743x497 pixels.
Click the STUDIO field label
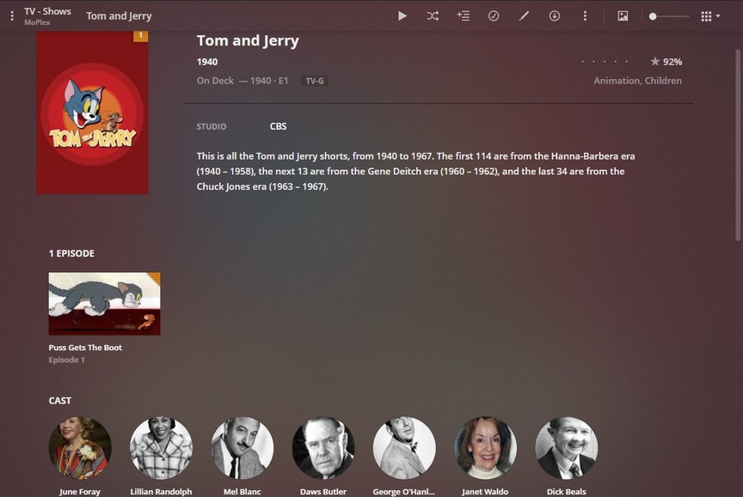212,127
